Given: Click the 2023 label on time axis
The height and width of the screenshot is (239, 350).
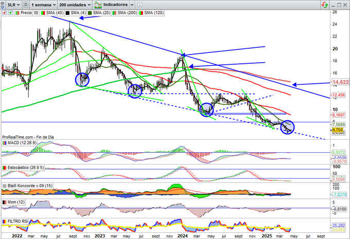Looking at the screenshot, I should tap(100, 236).
